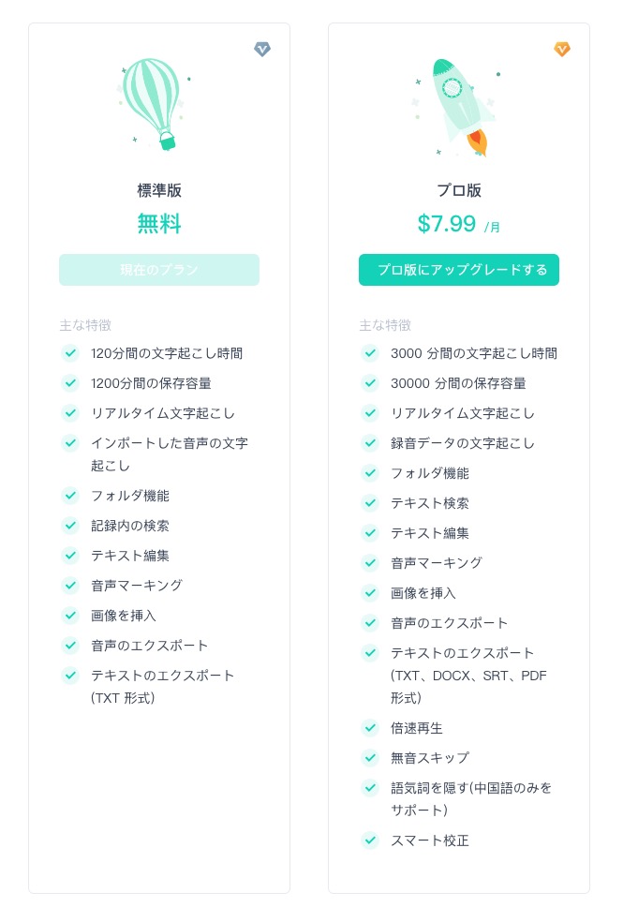Click the プロ版にアップグレードする button
This screenshot has width=623, height=922.
click(459, 269)
